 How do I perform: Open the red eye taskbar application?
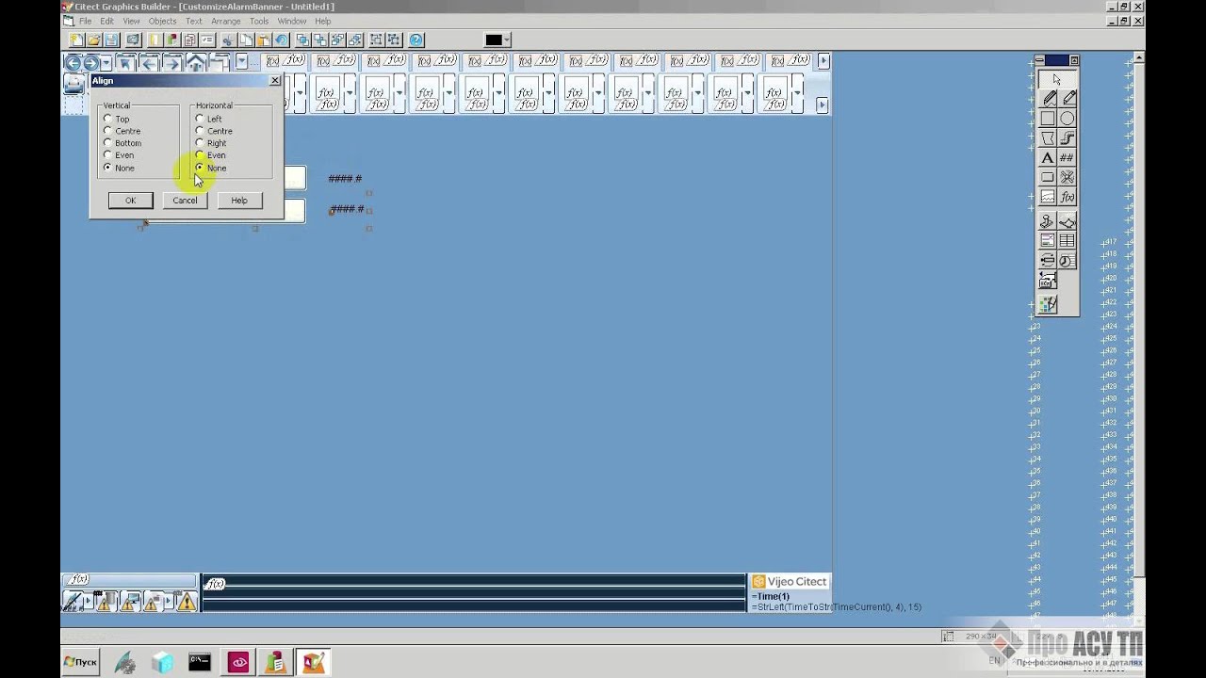click(238, 662)
